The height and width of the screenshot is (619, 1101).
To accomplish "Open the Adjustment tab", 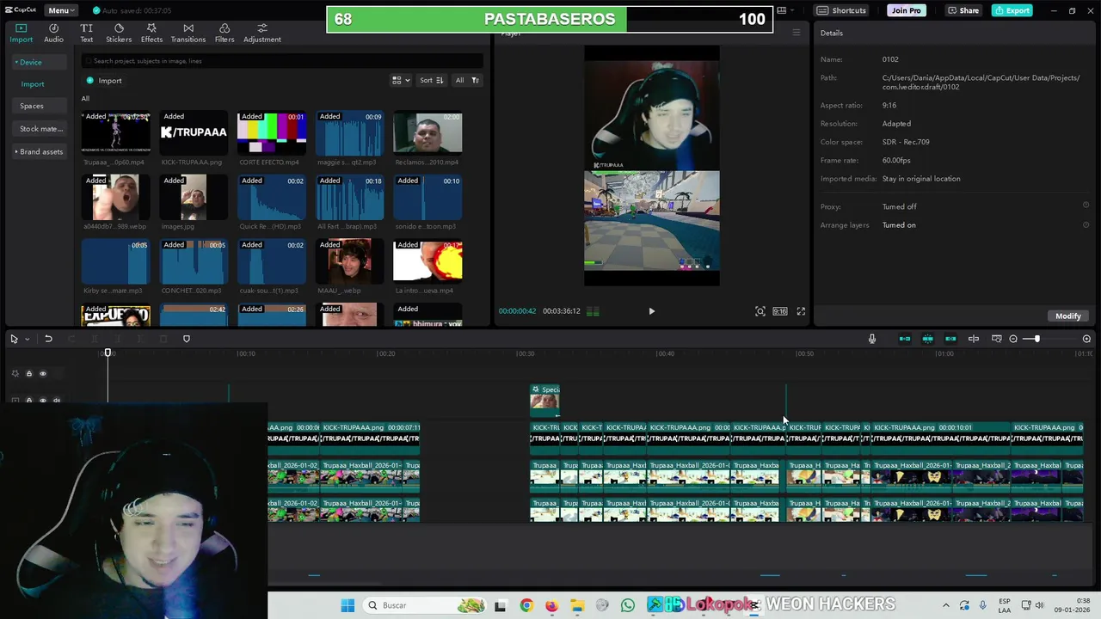I will tap(262, 34).
